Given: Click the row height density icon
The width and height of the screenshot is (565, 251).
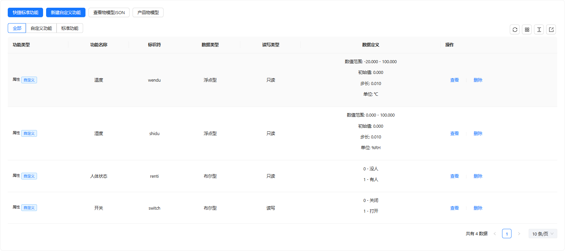Looking at the screenshot, I should tap(539, 30).
